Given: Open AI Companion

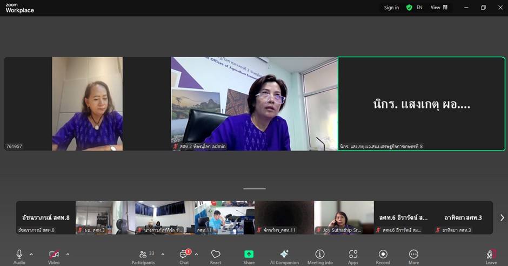Looking at the screenshot, I should click(284, 255).
